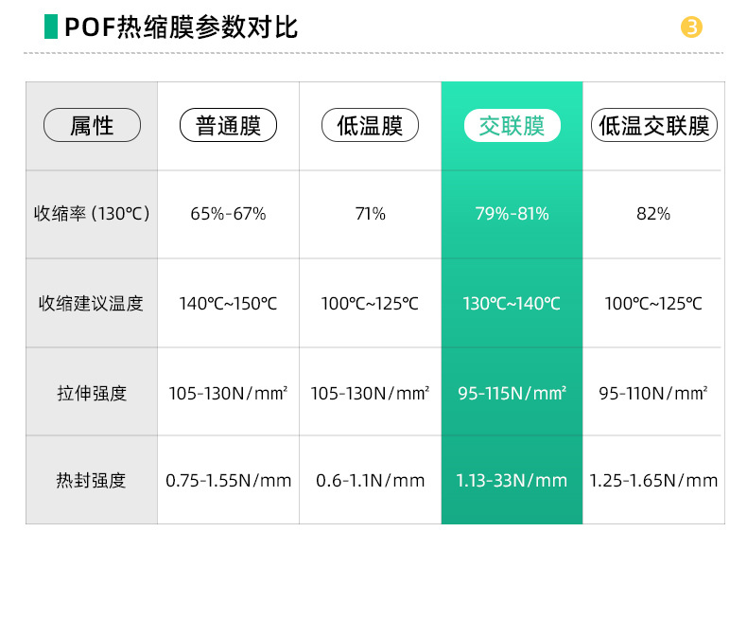Click the 82% shrink rate cell
747x638 pixels.
coord(653,214)
